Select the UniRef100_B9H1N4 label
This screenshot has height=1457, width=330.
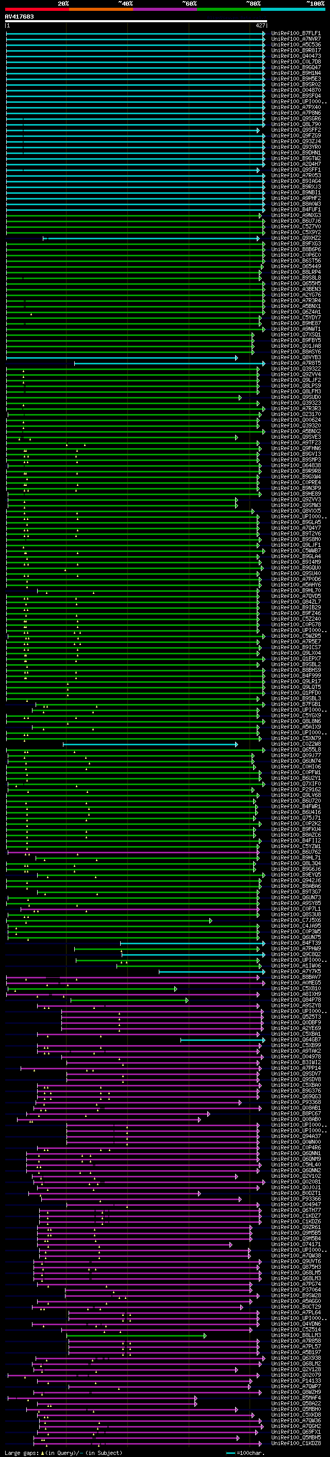pyautogui.click(x=295, y=73)
